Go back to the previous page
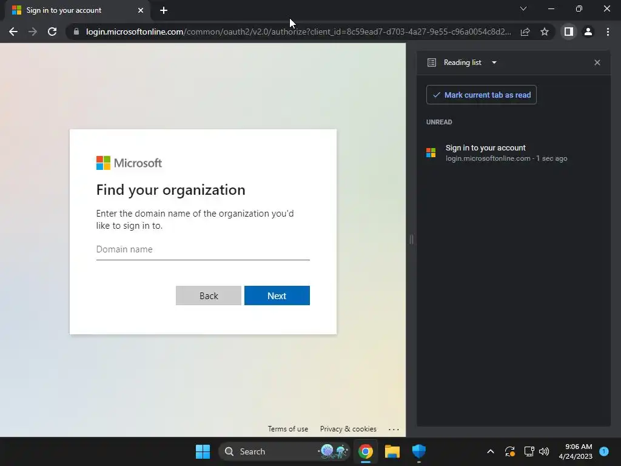This screenshot has width=621, height=466. click(13, 32)
